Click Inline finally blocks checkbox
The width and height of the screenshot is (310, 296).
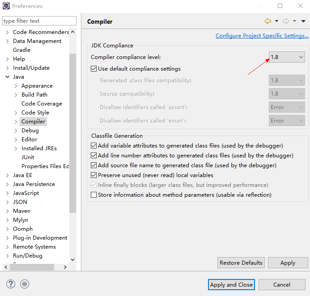tap(93, 185)
